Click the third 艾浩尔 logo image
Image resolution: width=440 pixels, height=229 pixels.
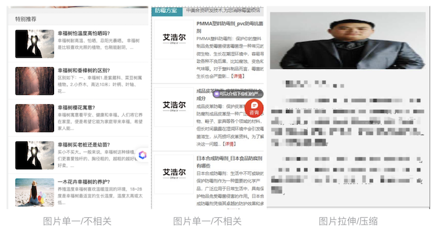pos(174,174)
